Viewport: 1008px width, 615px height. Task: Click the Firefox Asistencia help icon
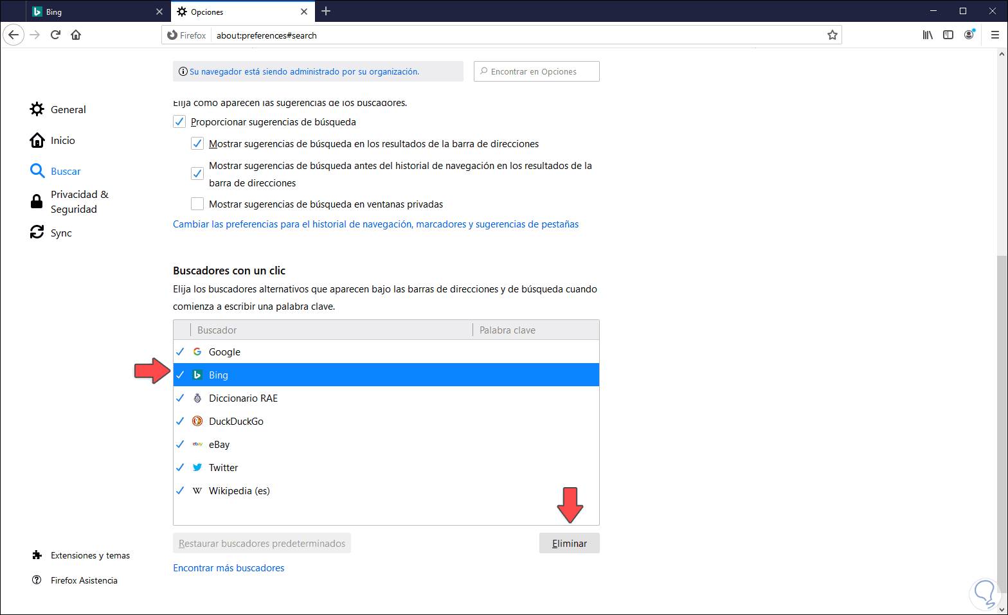(x=37, y=580)
